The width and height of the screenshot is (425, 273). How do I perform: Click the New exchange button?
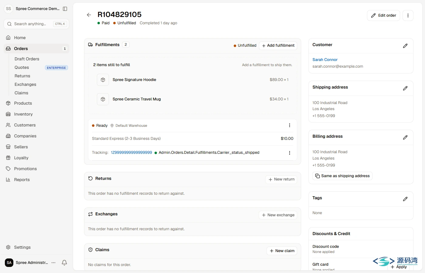coord(278,215)
